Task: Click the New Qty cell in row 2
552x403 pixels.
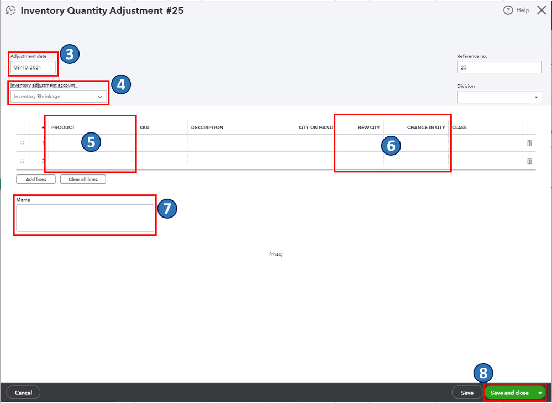Action: [x=360, y=161]
